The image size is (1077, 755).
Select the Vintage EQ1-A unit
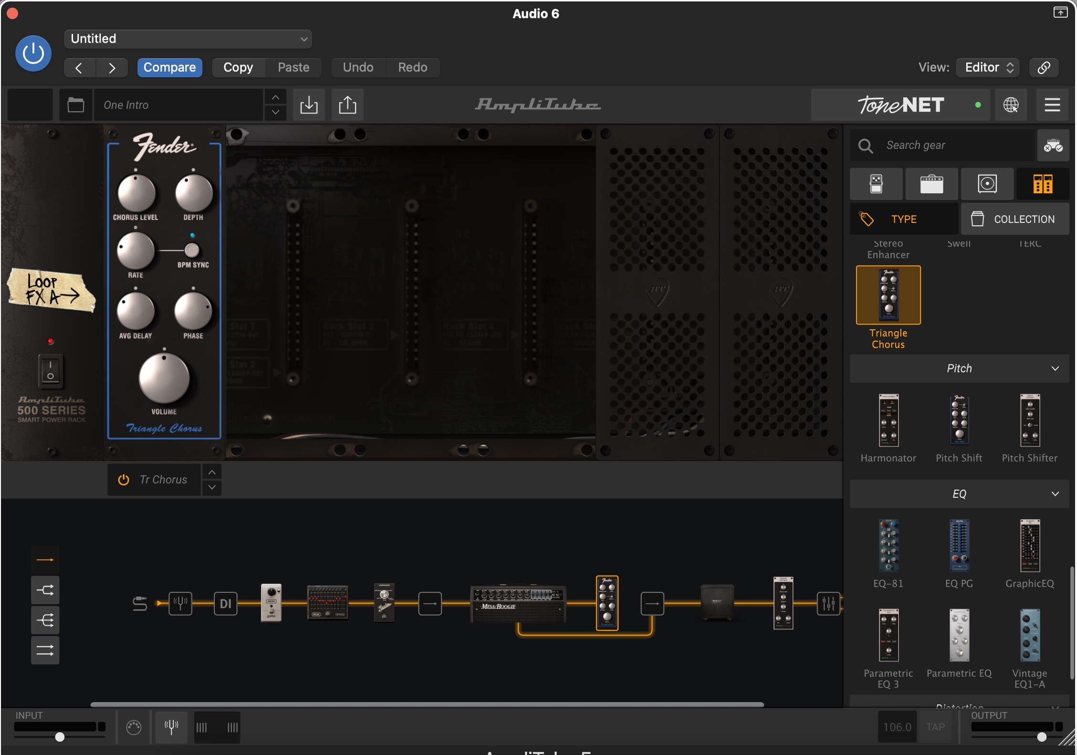(1030, 635)
